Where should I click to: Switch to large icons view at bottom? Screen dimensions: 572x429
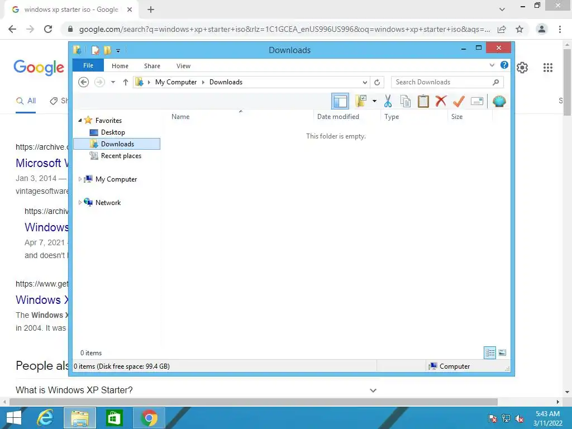click(x=502, y=352)
